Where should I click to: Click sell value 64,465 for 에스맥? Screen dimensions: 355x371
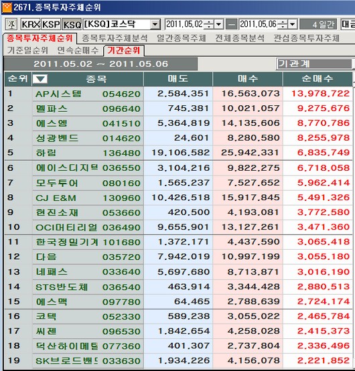[192, 301]
